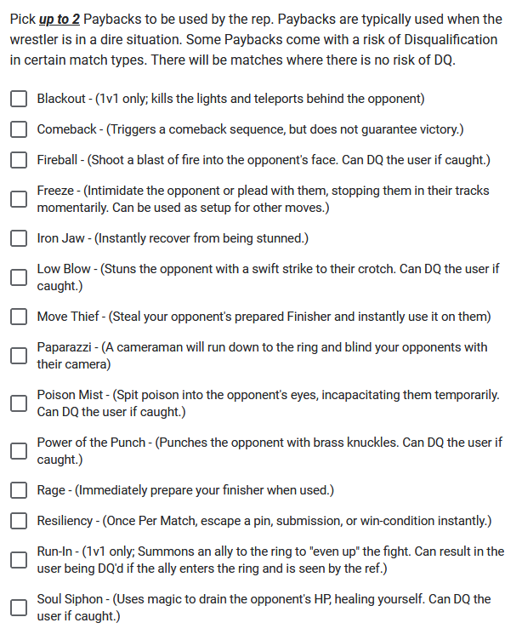This screenshot has width=522, height=640.
Task: Select the Resiliency checkbox
Action: pos(19,521)
